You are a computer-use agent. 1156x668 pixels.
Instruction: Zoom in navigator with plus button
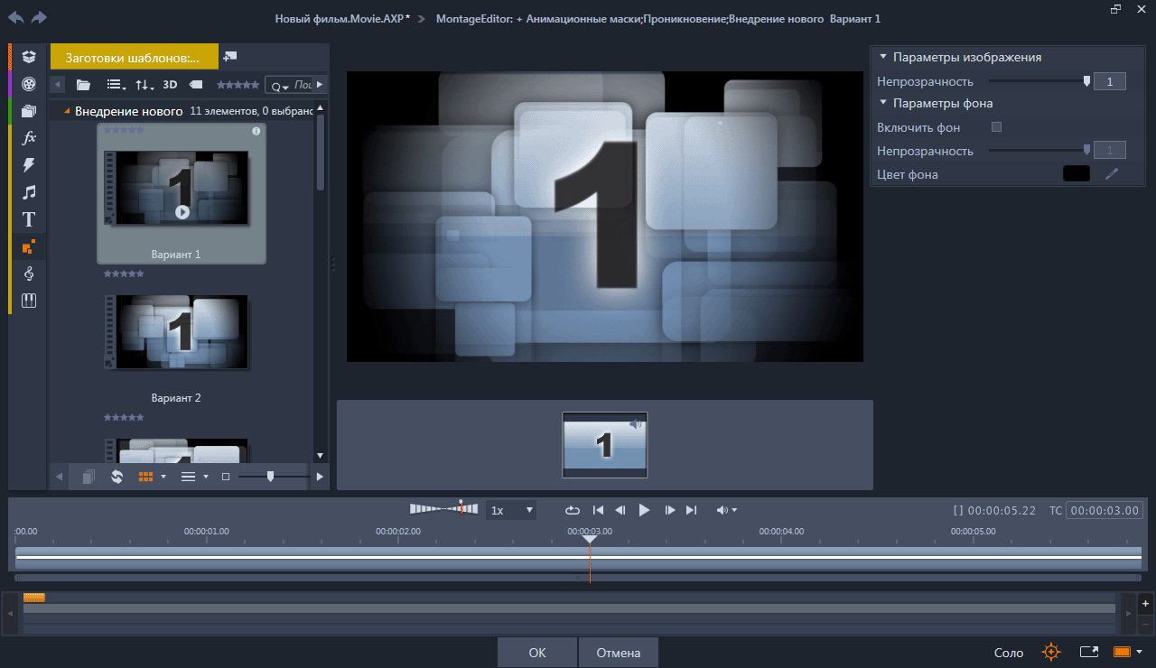click(x=1145, y=603)
